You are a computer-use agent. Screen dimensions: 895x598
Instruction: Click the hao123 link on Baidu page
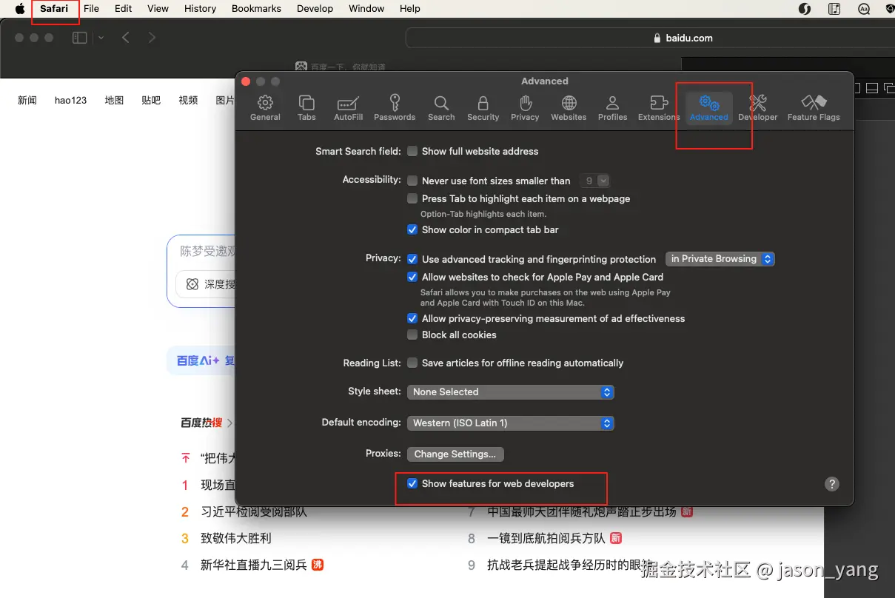pyautogui.click(x=70, y=100)
